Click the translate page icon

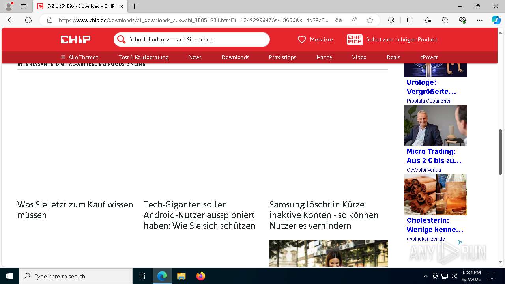[339, 20]
